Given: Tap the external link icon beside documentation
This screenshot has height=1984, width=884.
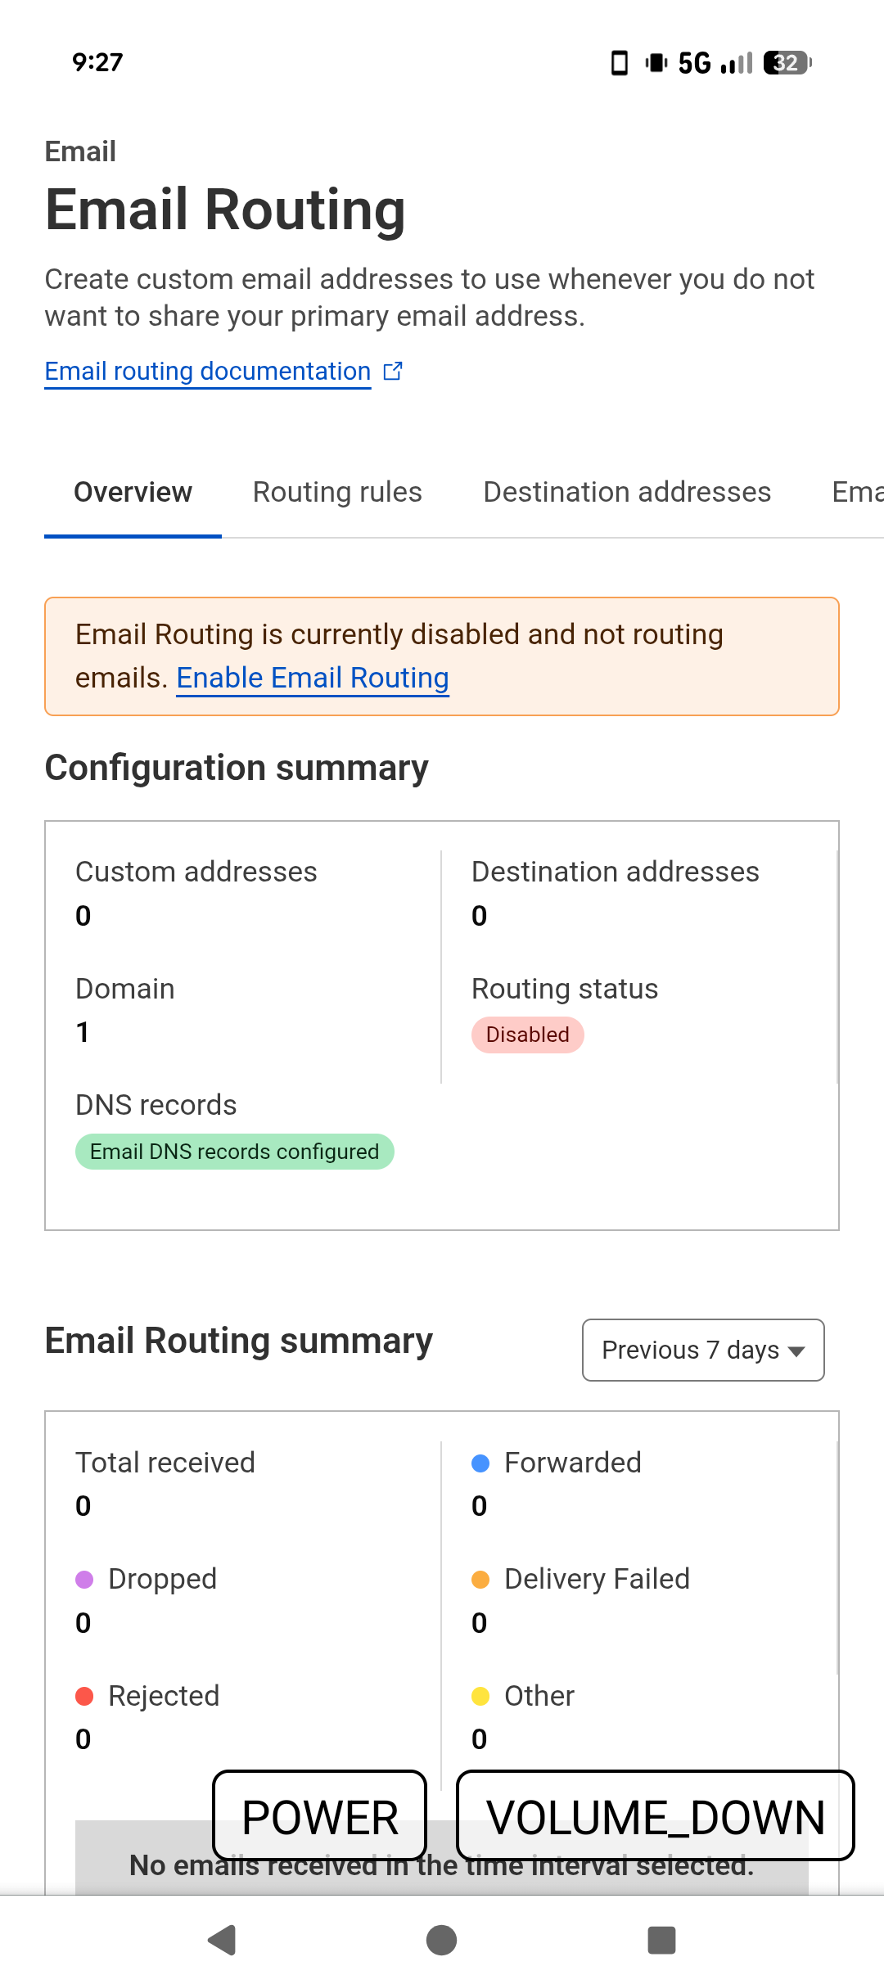Looking at the screenshot, I should pos(393,371).
